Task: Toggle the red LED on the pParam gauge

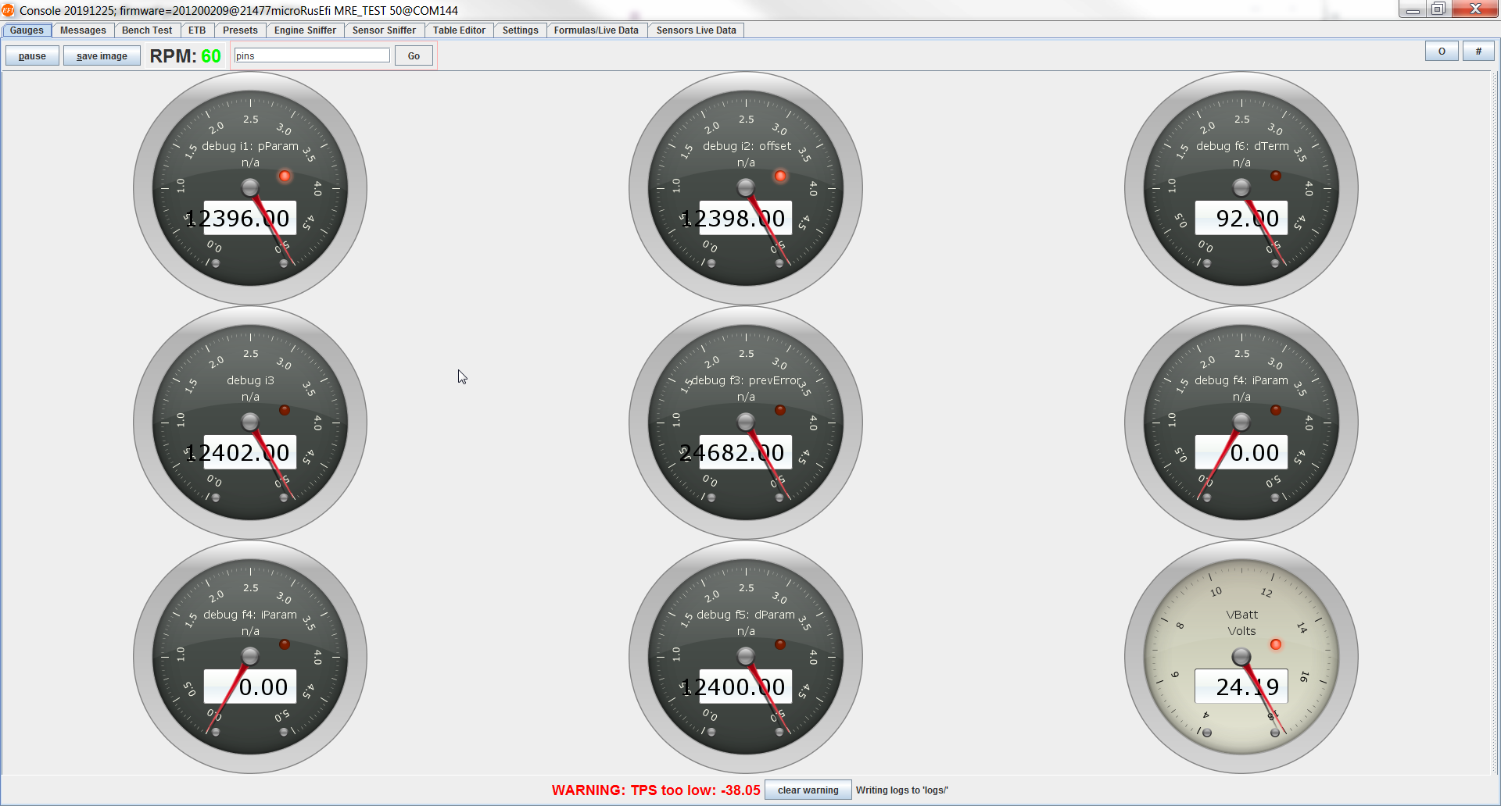Action: pyautogui.click(x=284, y=176)
